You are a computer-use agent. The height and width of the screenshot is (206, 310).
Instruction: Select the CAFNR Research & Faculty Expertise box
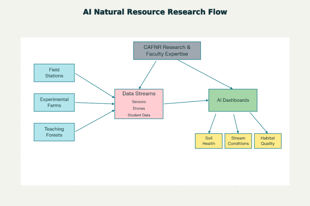click(167, 51)
